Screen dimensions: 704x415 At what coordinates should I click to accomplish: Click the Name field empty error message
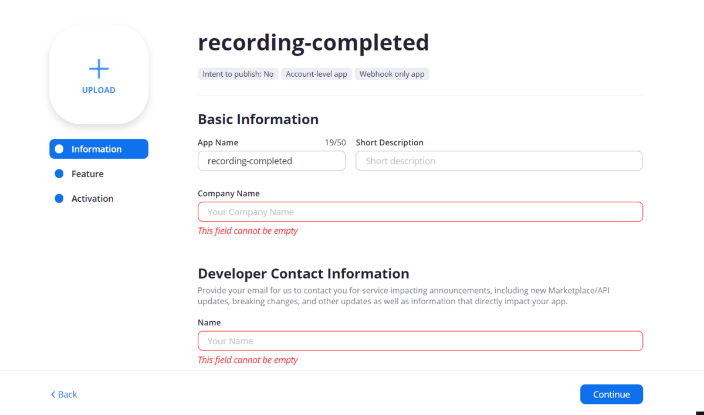pyautogui.click(x=248, y=360)
